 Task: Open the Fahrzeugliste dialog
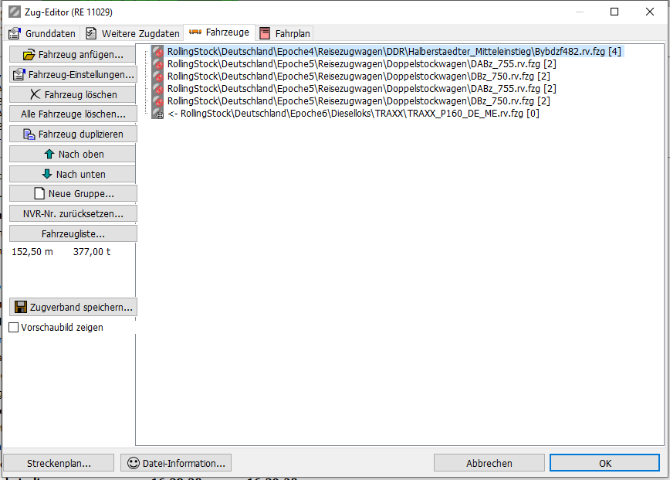(x=73, y=233)
